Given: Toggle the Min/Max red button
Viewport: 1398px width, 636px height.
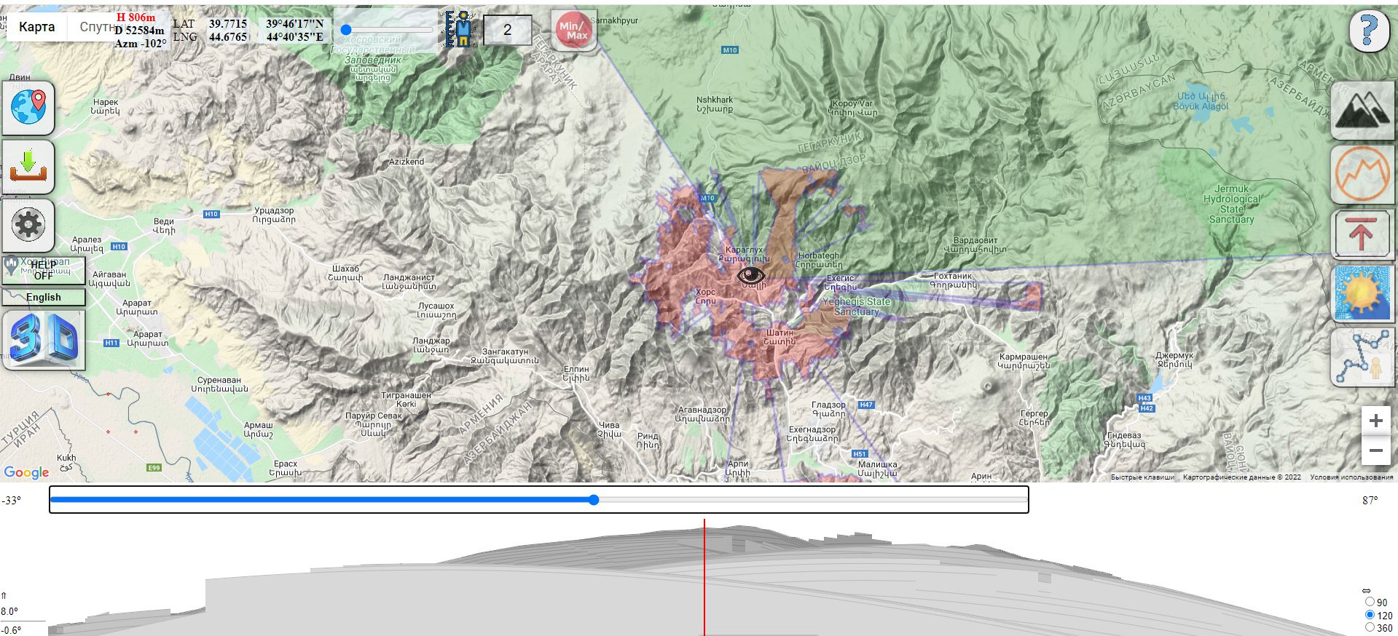Looking at the screenshot, I should tap(573, 31).
